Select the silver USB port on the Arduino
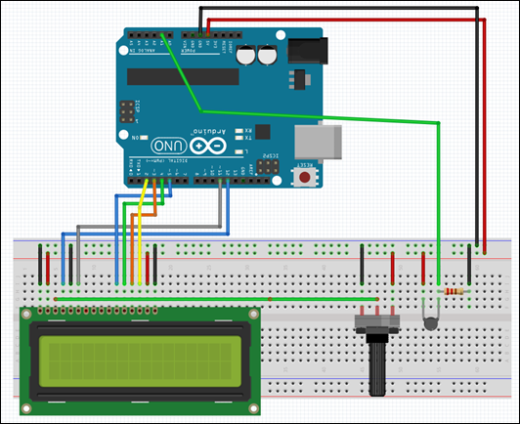The width and height of the screenshot is (520, 424). coord(318,143)
